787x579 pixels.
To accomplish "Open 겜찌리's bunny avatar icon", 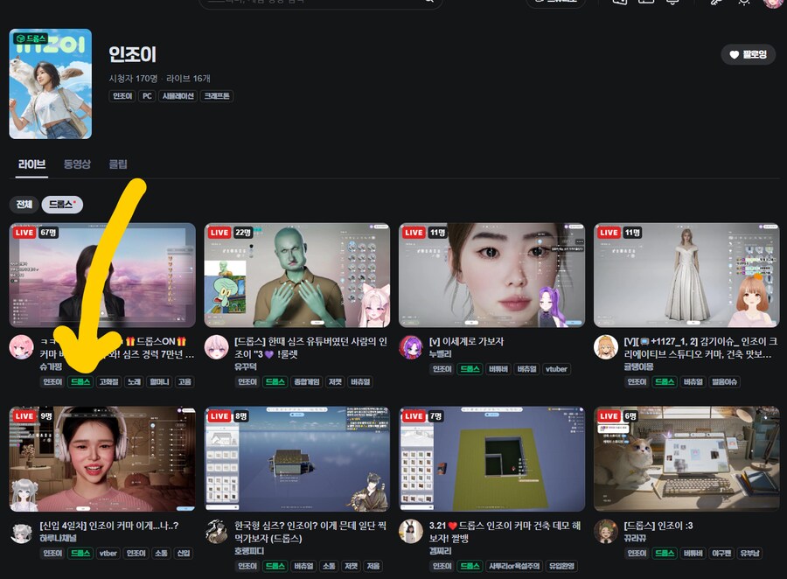I will click(x=411, y=532).
